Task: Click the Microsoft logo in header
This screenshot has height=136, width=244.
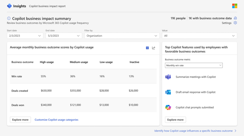Action: [x=235, y=6]
